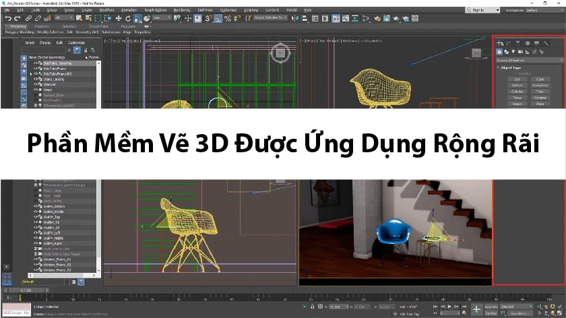
Task: Hide SideTableFrame using its eye icon
Action: tap(36, 69)
